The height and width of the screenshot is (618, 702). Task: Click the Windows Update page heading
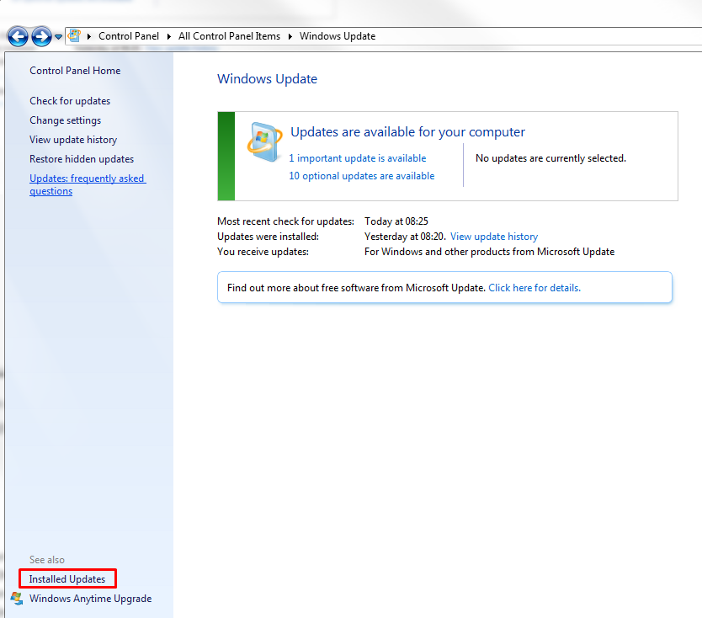click(x=268, y=79)
